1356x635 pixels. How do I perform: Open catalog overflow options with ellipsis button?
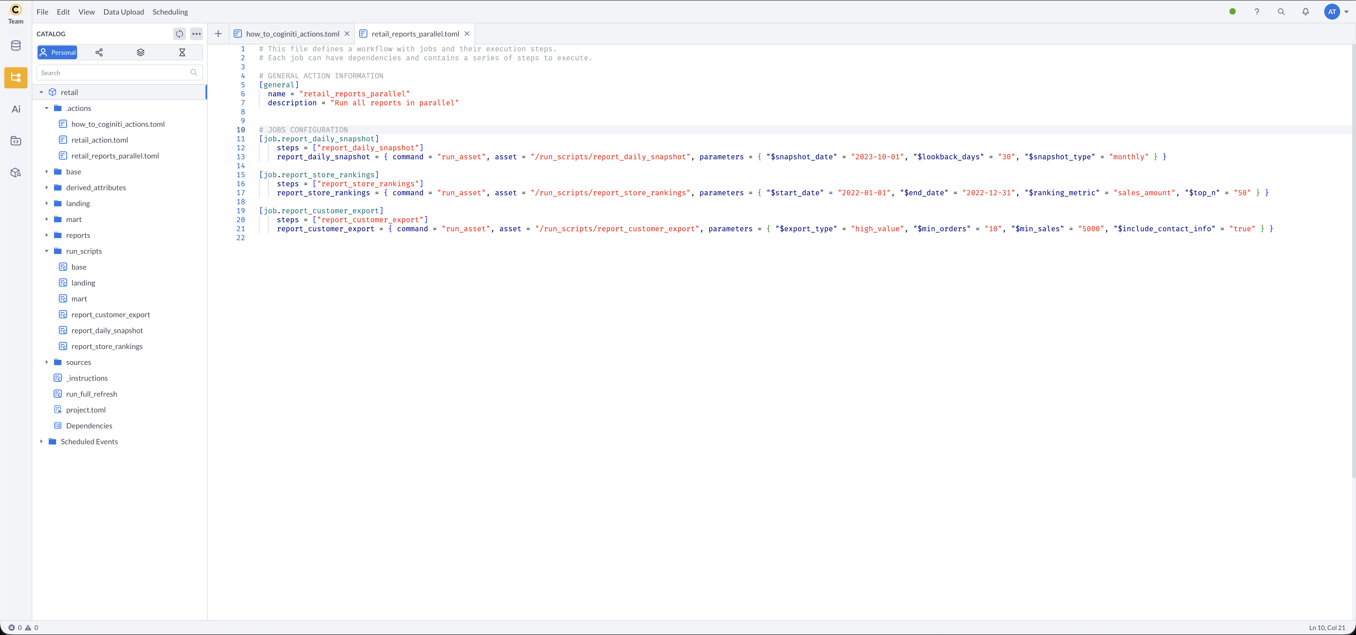(196, 34)
